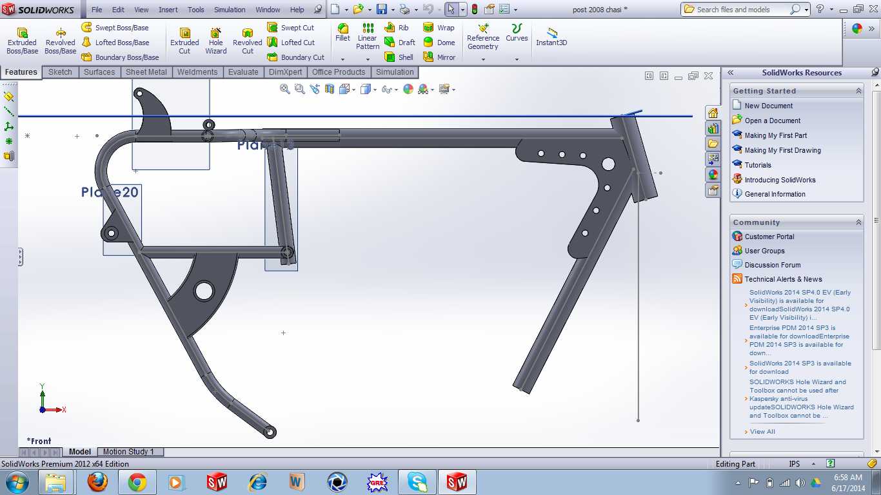The image size is (881, 495).
Task: Apply the Fillet tool
Action: (342, 33)
